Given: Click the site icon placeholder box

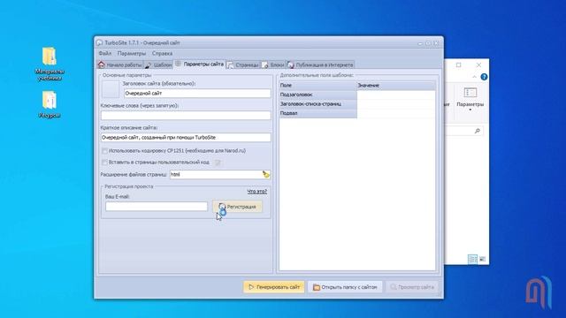Looking at the screenshot, I should click(x=110, y=89).
